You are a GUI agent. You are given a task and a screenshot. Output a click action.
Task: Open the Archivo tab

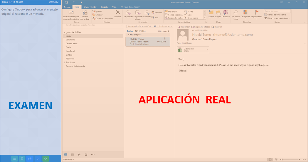pyautogui.click(x=67, y=7)
